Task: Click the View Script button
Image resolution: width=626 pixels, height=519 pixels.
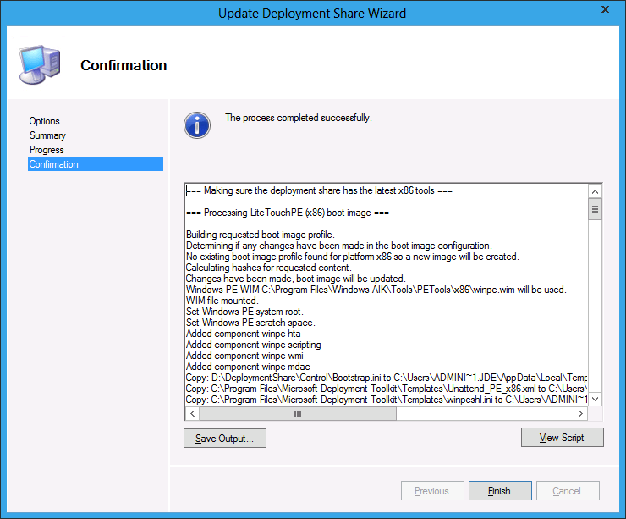Action: pyautogui.click(x=563, y=438)
